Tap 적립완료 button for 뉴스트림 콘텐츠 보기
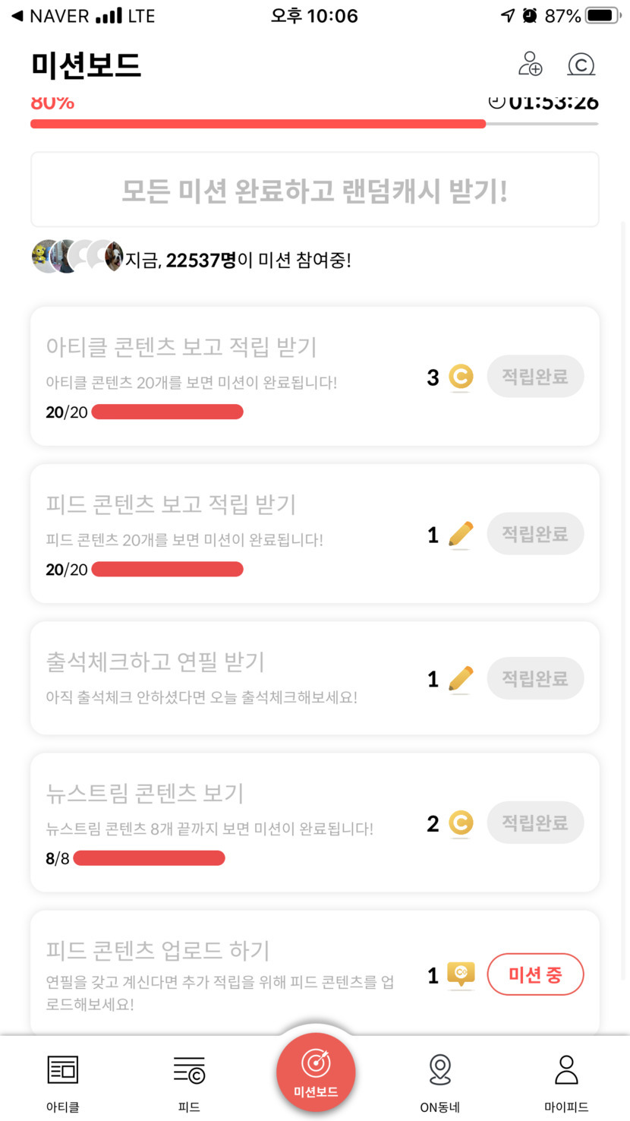 coord(535,823)
